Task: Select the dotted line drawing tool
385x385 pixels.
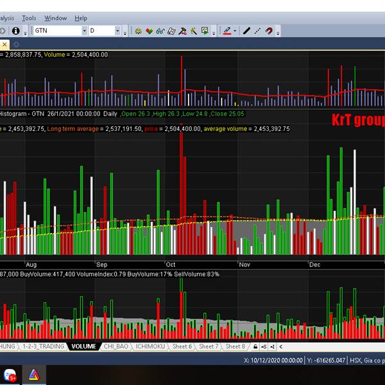Action: point(258,30)
